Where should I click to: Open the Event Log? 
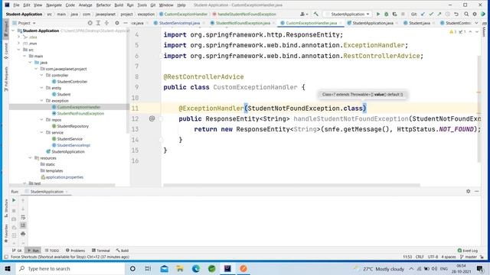point(468,251)
